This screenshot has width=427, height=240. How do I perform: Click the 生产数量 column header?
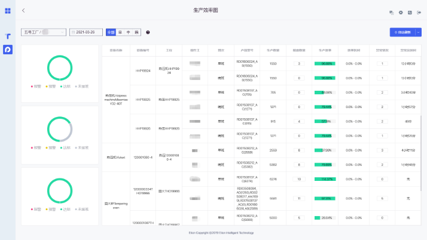[x=273, y=50]
